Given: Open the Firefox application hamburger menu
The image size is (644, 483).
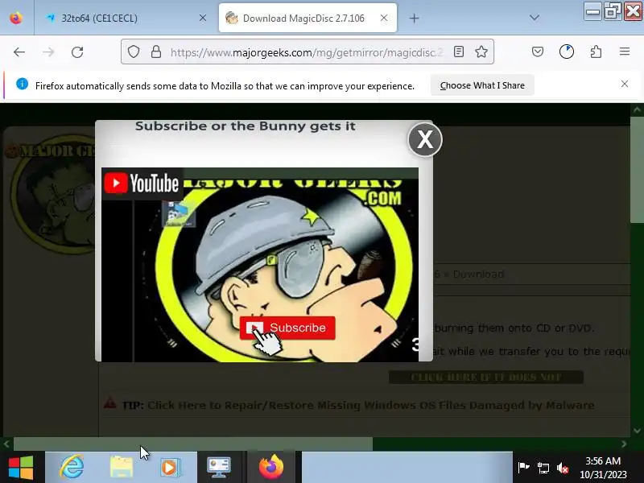Looking at the screenshot, I should [625, 52].
